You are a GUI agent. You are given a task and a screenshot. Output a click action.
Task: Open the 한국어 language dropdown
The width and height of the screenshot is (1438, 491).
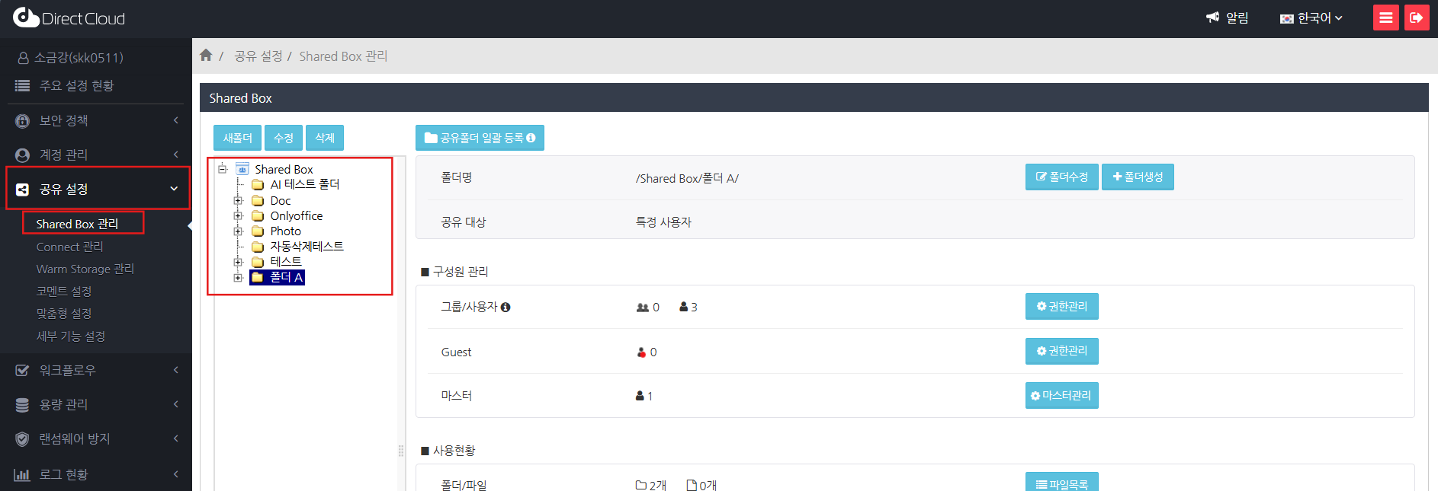click(x=1311, y=18)
